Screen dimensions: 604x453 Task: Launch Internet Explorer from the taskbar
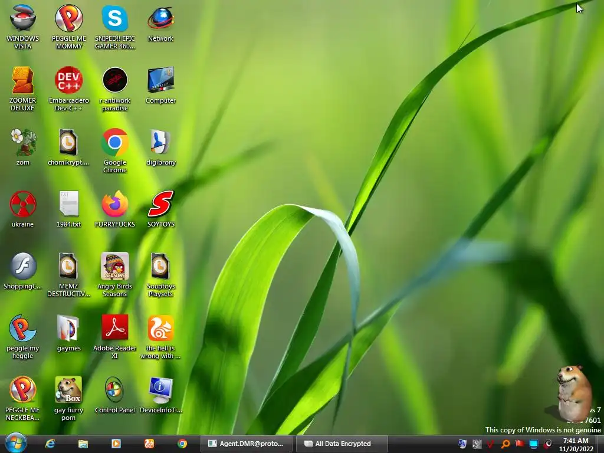(50, 444)
